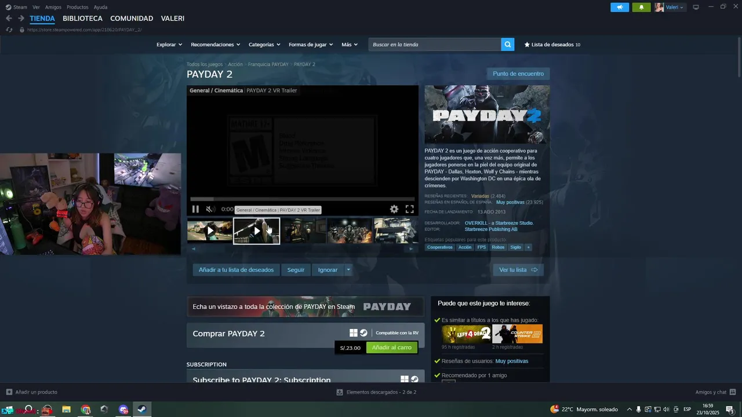Open Elementos descargados downloads status
Viewport: 742px width, 417px height.
(376, 392)
